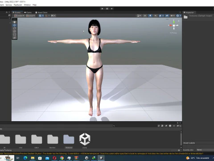The image size is (214, 161).
Task: Select the combined Transform tool
Action: coord(15,38)
